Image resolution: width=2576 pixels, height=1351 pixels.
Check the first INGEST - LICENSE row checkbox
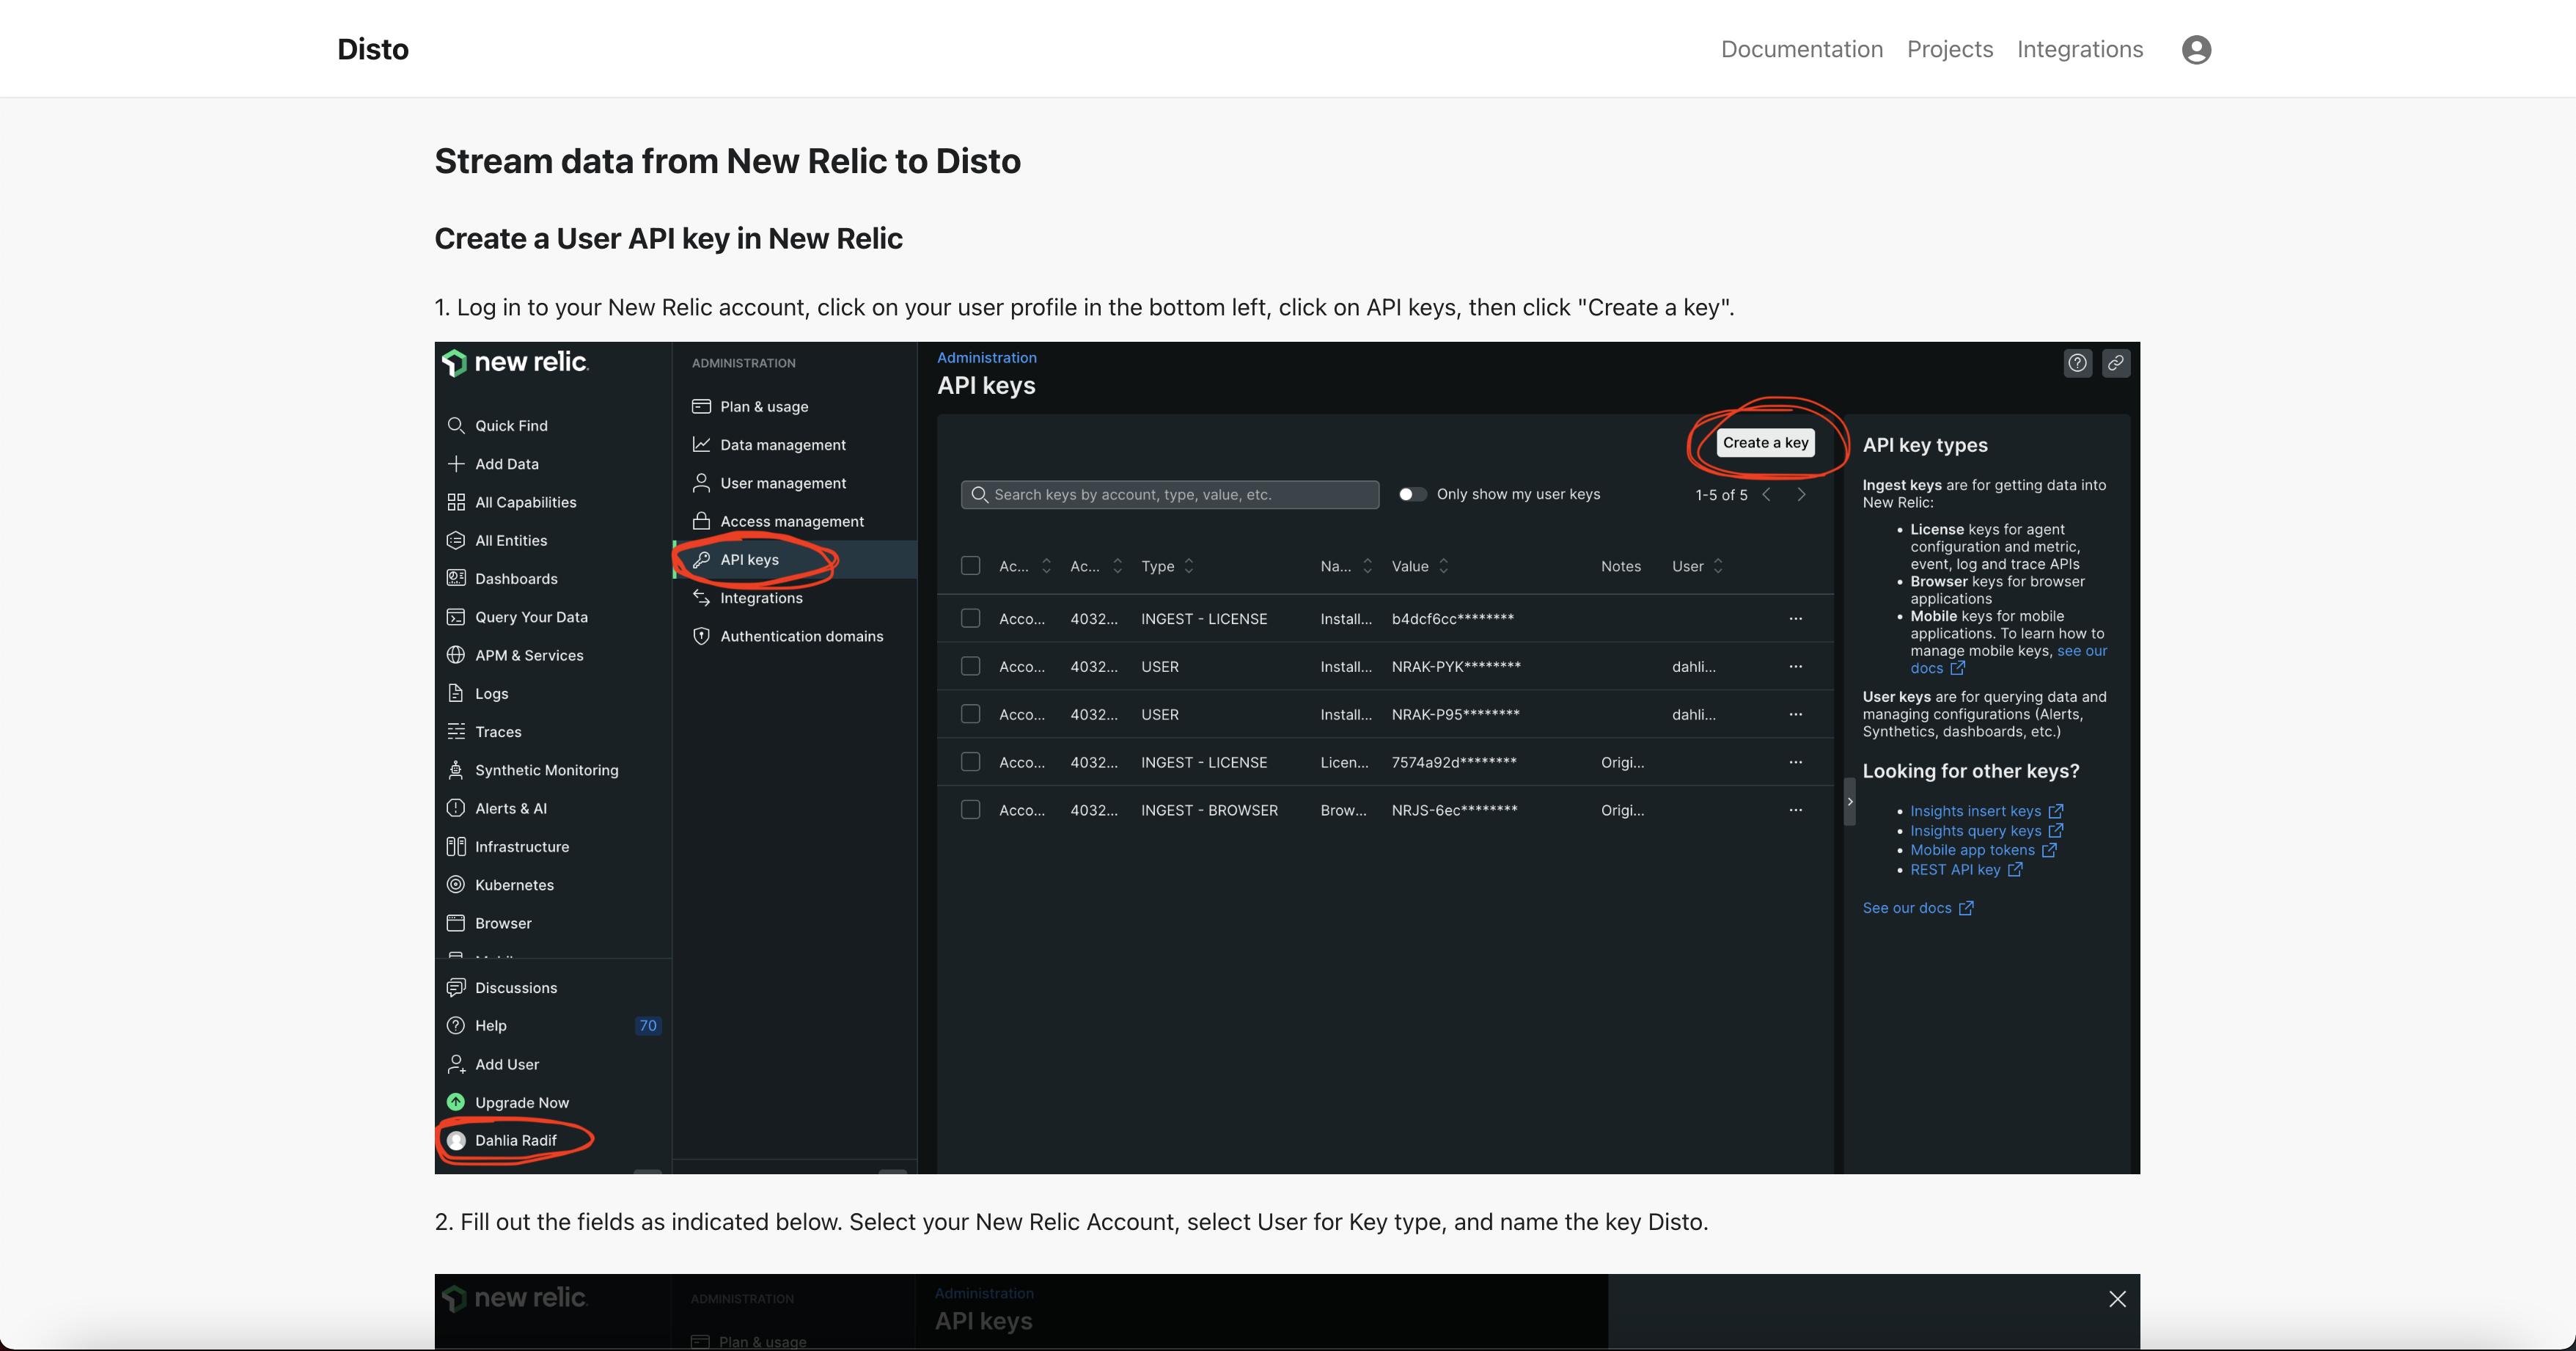970,619
